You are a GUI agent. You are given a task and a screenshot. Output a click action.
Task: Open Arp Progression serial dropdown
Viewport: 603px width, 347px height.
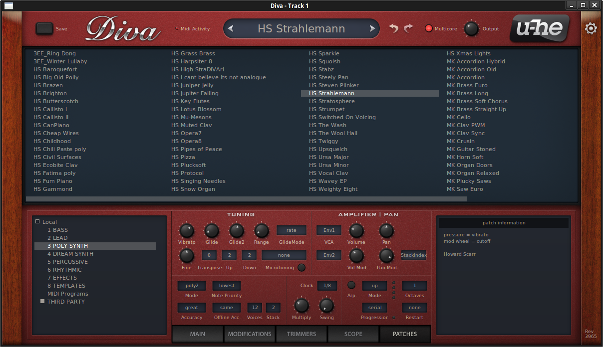tap(374, 308)
